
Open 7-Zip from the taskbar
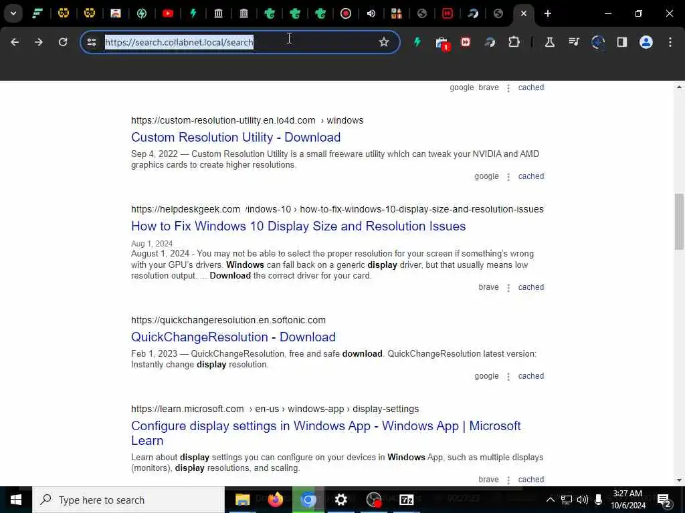click(406, 500)
